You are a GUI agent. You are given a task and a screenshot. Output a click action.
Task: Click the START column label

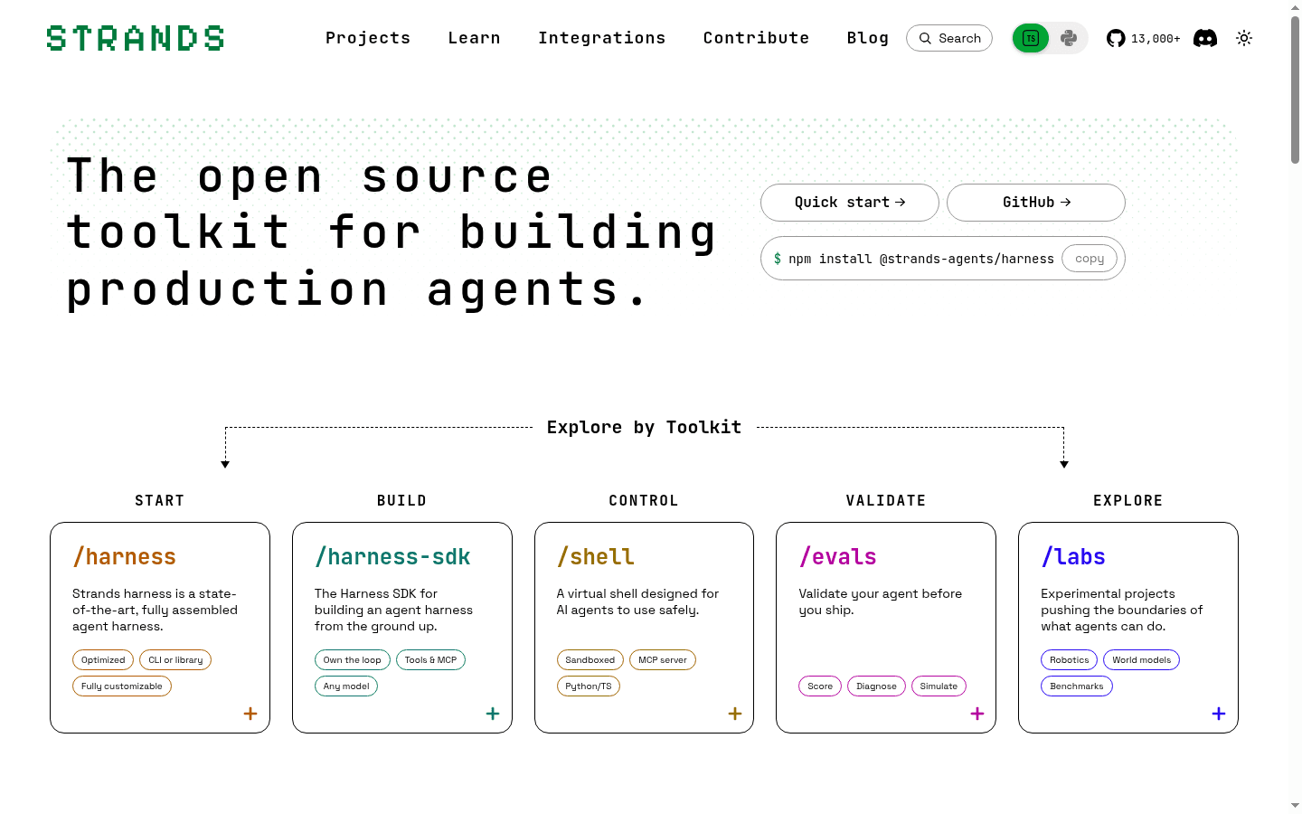click(x=160, y=501)
